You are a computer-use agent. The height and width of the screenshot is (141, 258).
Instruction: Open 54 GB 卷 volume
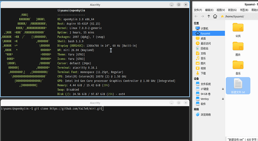pos(209,94)
